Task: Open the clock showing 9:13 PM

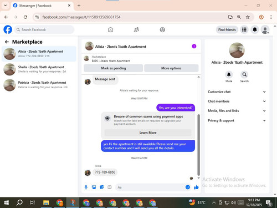Action: pyautogui.click(x=254, y=202)
